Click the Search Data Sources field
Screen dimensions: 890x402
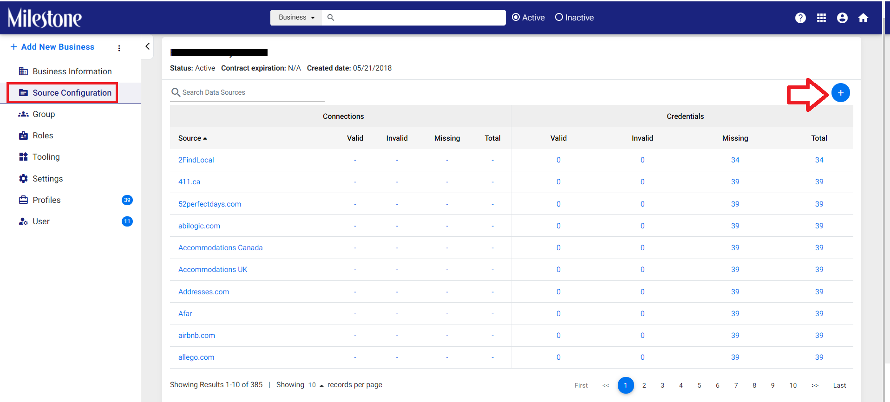tap(248, 92)
